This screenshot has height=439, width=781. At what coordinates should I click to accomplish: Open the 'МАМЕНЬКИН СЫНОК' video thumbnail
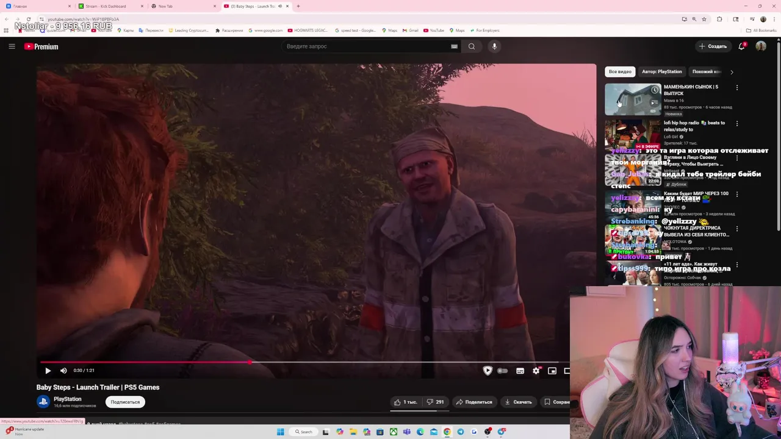(x=633, y=99)
